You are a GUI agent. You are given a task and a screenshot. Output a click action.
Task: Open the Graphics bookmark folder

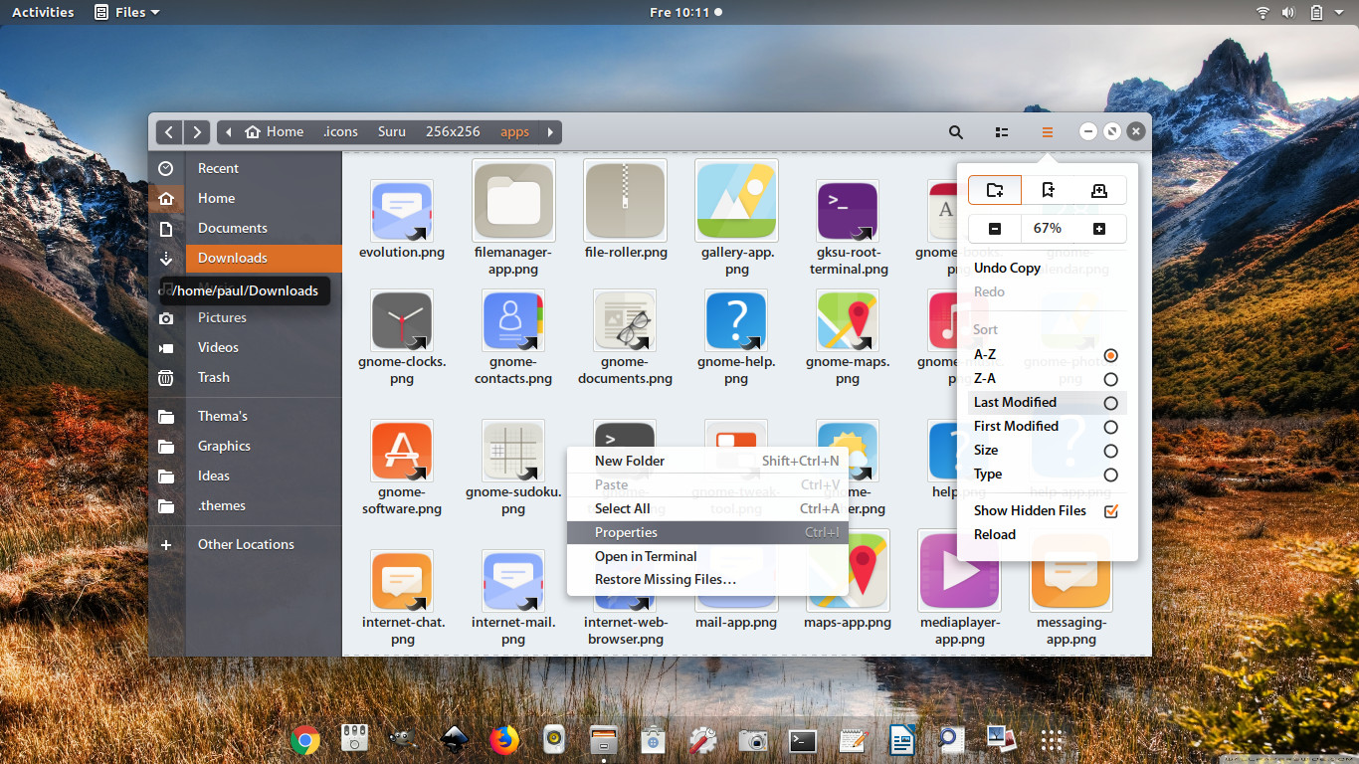click(245, 446)
